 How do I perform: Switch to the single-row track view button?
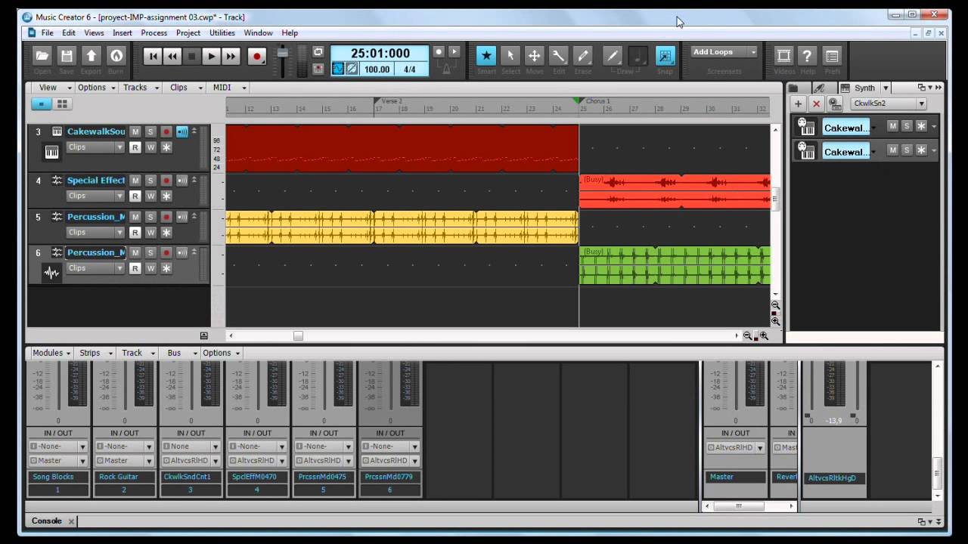coord(42,104)
